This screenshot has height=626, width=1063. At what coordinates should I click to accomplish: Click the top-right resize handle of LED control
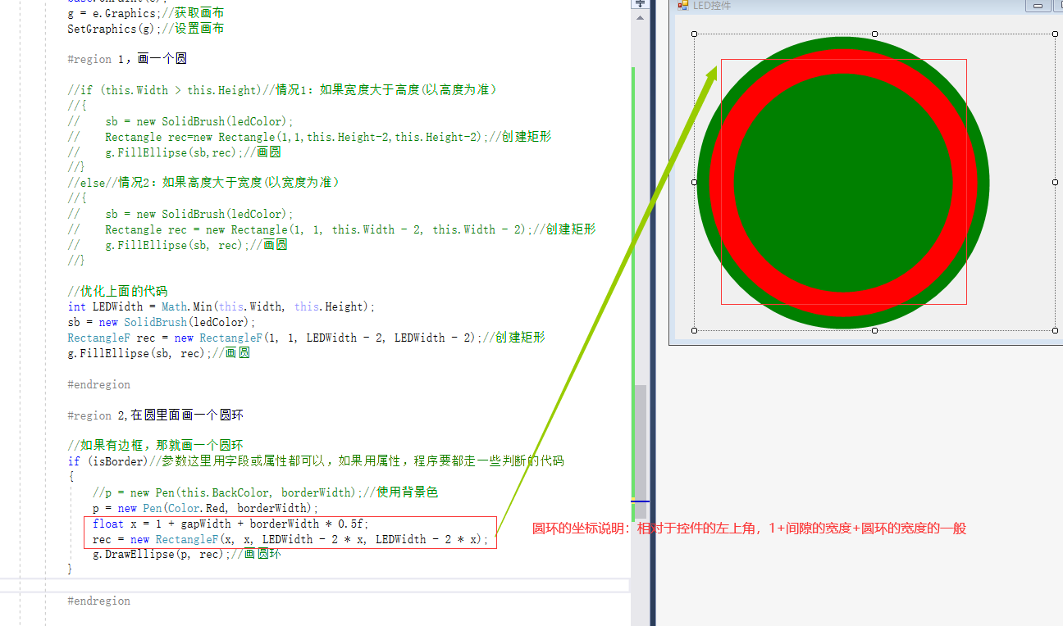click(x=1055, y=34)
